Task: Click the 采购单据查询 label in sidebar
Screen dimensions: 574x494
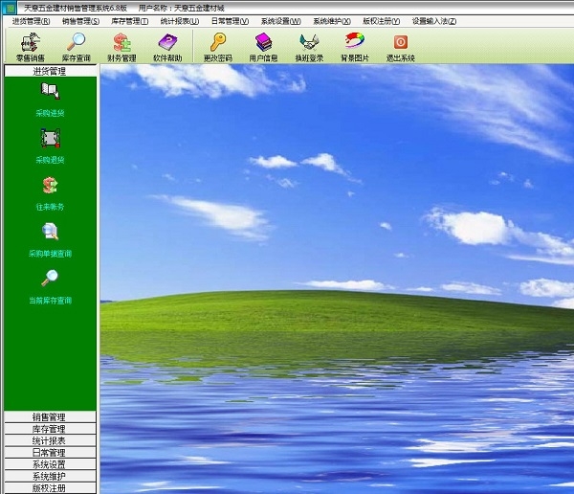Action: (50, 254)
